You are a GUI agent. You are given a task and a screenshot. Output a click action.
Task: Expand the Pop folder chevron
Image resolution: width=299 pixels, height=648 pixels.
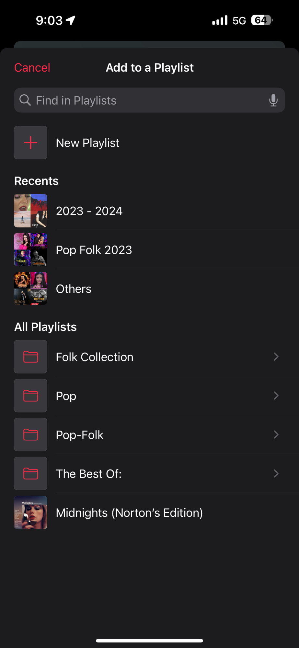pyautogui.click(x=276, y=396)
